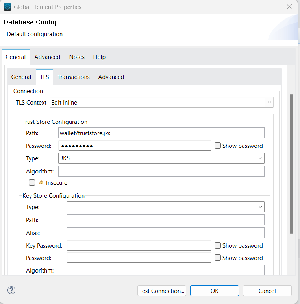Toggle the Insecure checkbox
The image size is (300, 304).
pos(32,182)
